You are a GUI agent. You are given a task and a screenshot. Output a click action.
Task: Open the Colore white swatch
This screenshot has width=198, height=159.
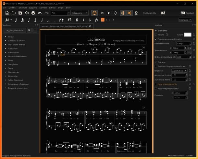(x=188, y=35)
